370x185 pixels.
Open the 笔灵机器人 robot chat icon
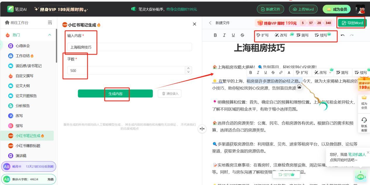tap(361, 176)
